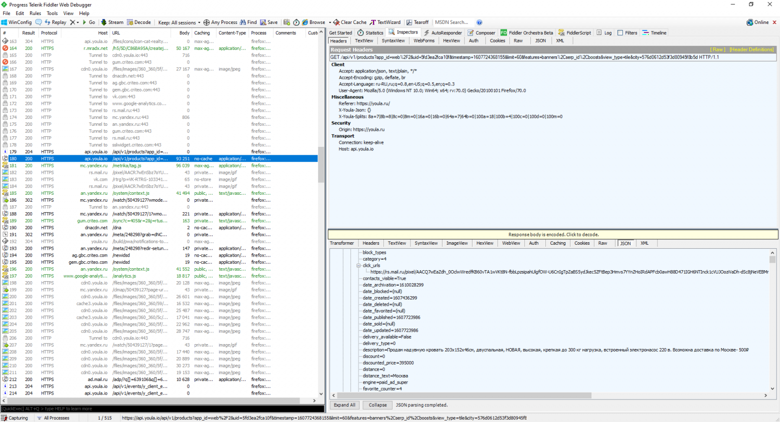Sort sessions by the Content-Type column header
This screenshot has height=422, width=780.
point(232,33)
